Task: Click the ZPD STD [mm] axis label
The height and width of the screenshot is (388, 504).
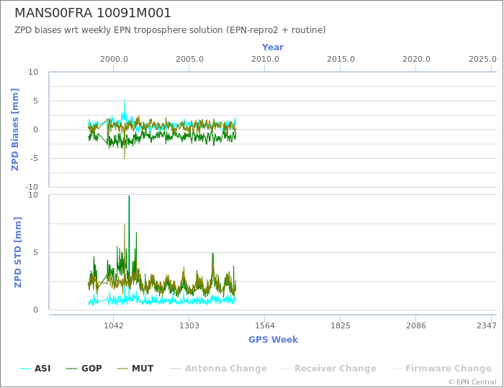Action: (x=17, y=252)
